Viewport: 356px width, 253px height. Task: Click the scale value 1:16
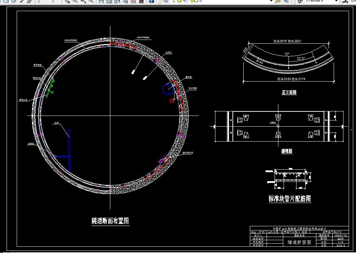340,242
